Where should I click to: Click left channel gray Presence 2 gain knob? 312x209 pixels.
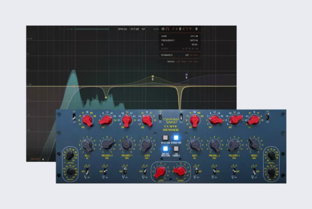tap(108, 144)
